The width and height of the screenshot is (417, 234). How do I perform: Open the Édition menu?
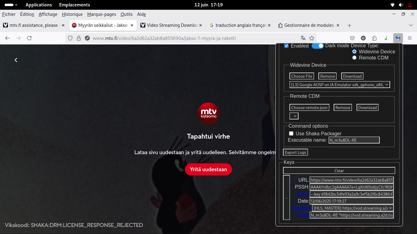point(27,14)
